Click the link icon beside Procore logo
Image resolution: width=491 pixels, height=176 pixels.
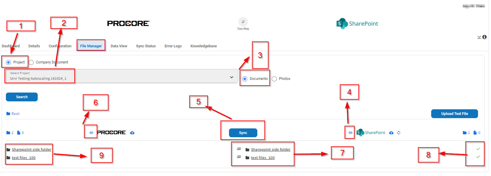point(91,133)
